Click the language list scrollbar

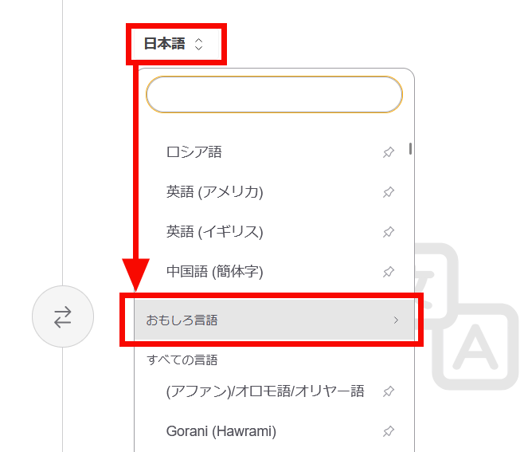point(410,148)
